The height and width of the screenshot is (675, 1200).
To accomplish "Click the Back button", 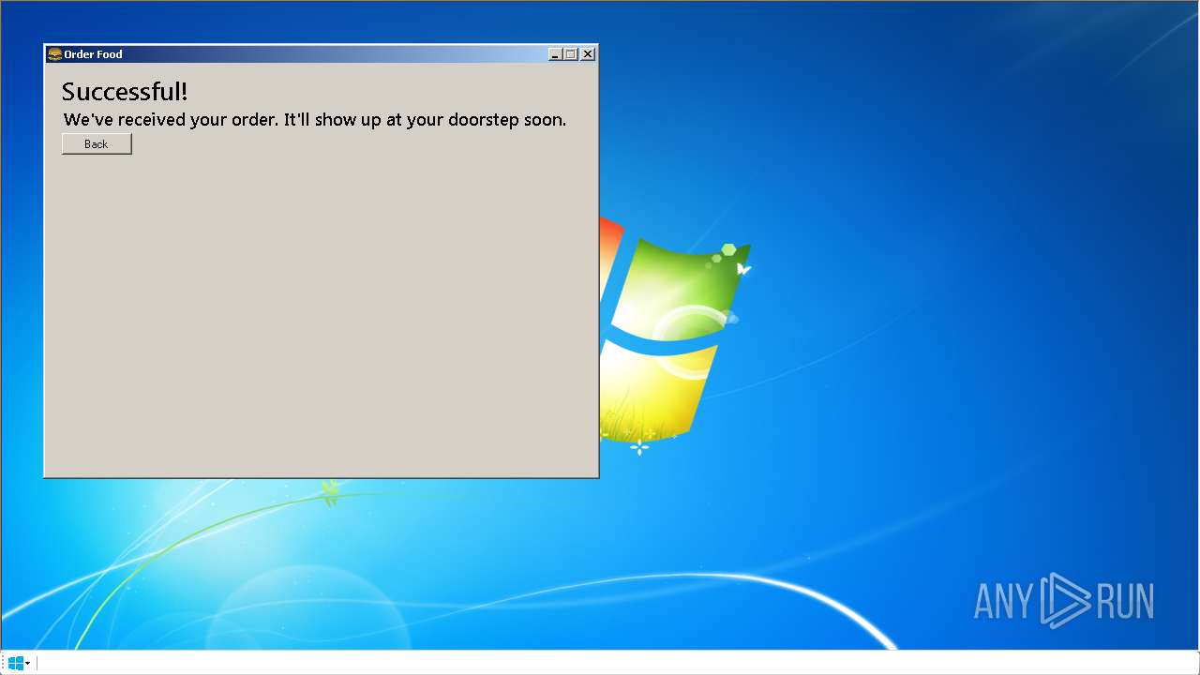I will tap(97, 143).
